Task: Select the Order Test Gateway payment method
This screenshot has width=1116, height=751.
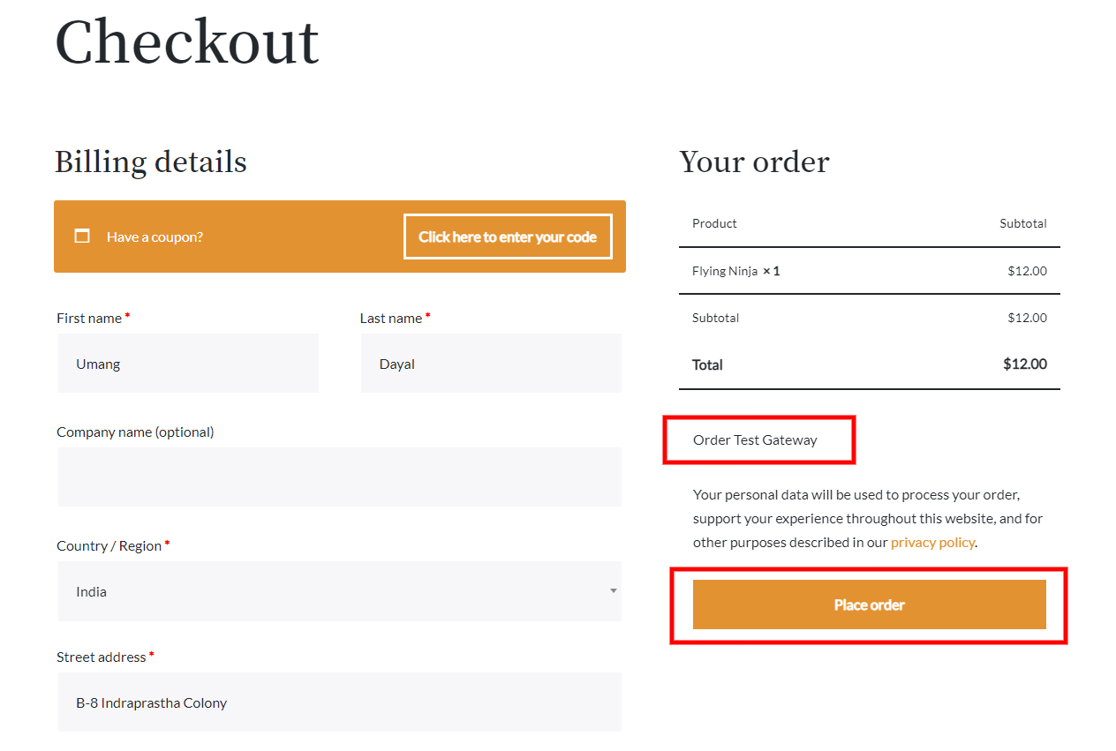Action: (755, 440)
